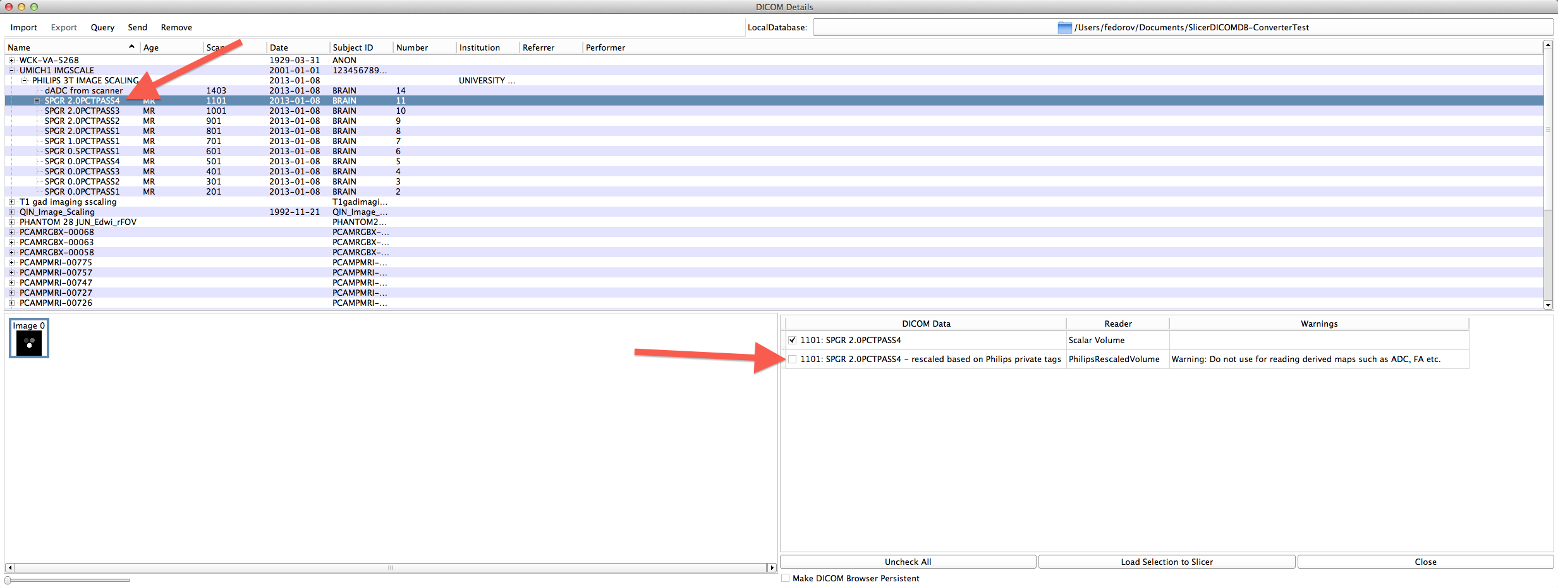Sort by the Date column header
Viewport: 1558px width, 587px height.
coord(279,47)
